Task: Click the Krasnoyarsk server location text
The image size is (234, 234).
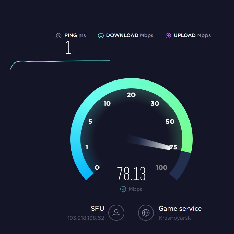Action: [175, 218]
